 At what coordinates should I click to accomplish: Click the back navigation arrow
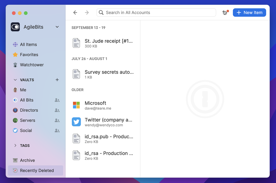pyautogui.click(x=75, y=13)
